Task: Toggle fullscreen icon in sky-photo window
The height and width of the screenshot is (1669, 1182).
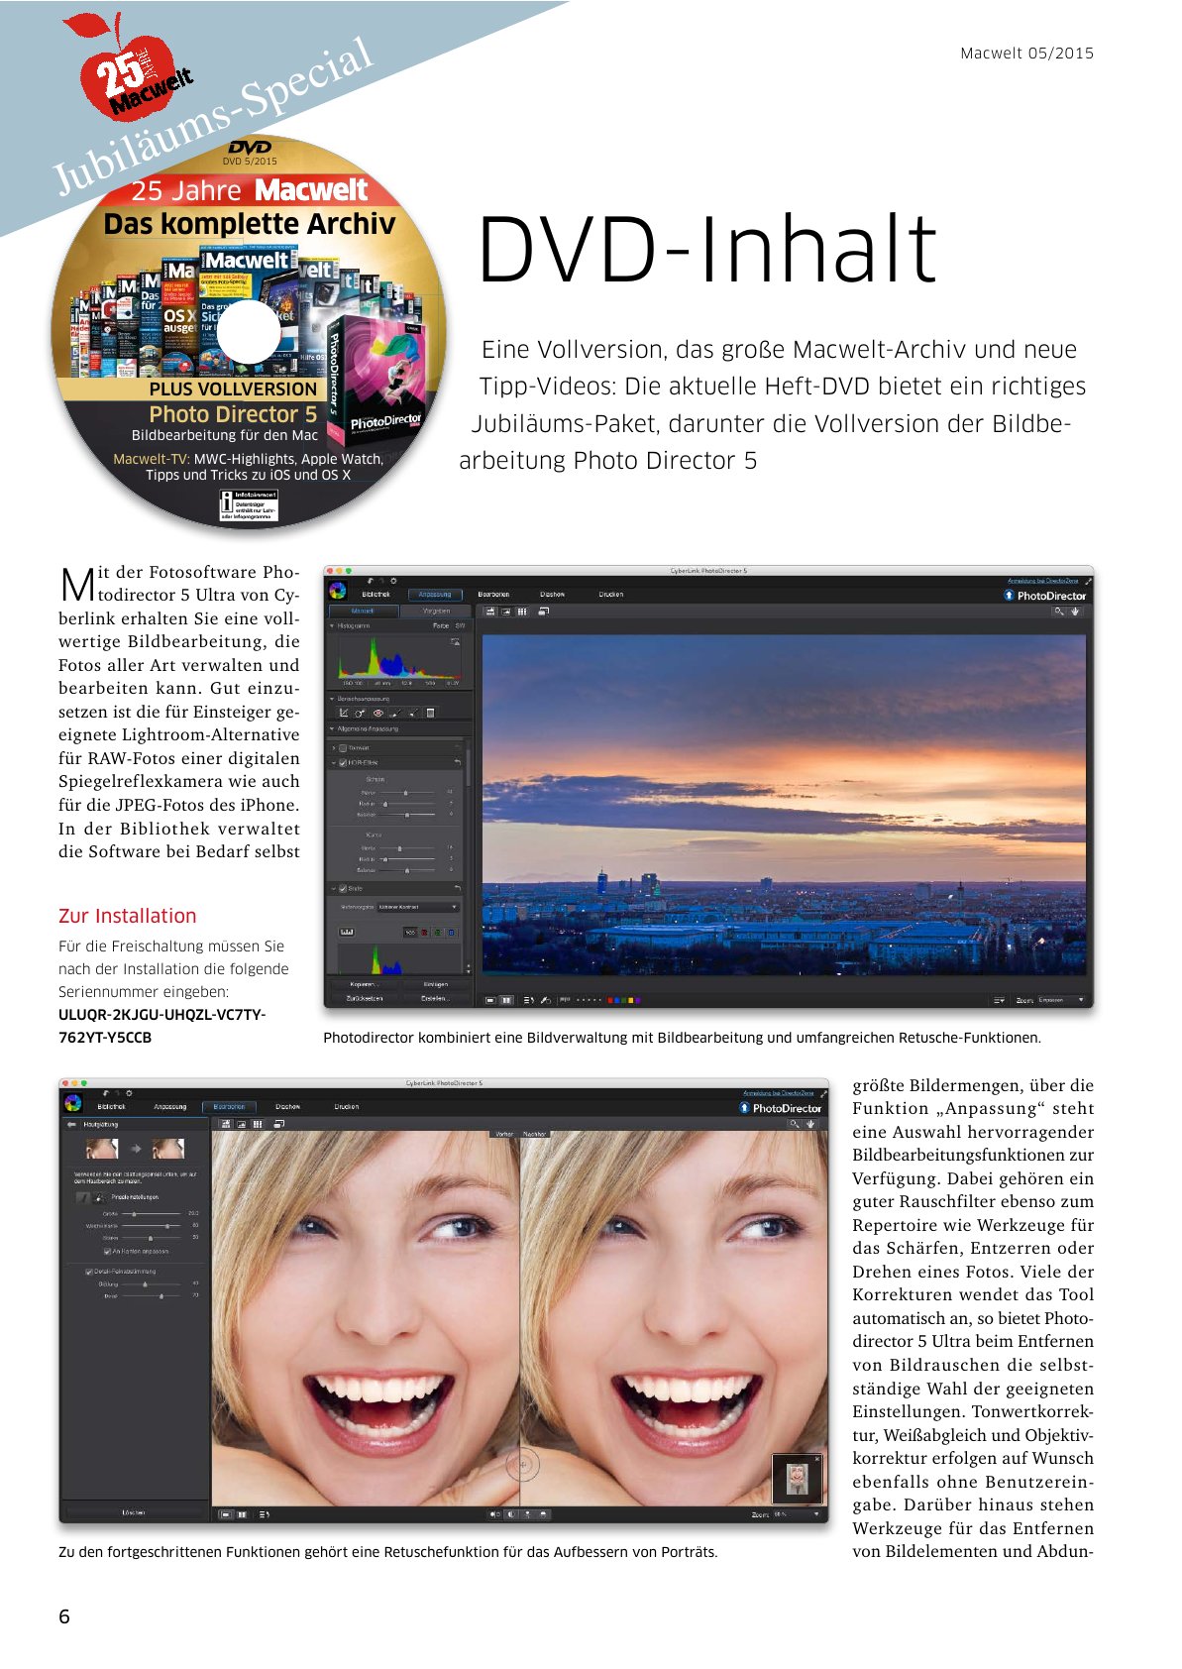Action: 1088,581
